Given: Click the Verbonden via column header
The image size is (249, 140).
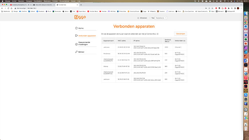Looking at the screenshot, I should 180,41.
